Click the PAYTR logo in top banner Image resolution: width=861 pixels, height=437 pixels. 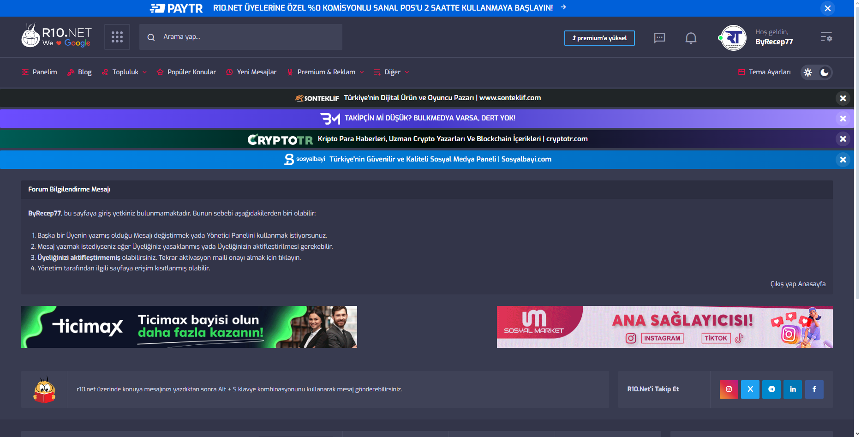[176, 8]
